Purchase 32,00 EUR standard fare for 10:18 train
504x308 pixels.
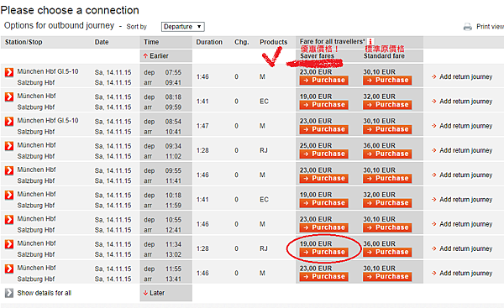pos(387,203)
